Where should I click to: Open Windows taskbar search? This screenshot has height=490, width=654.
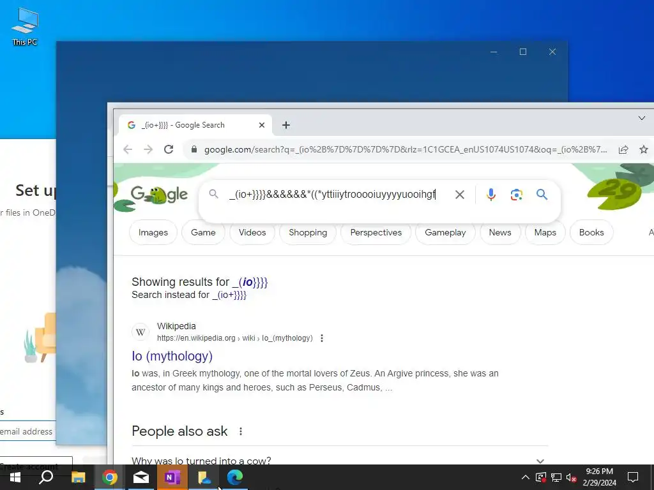pos(46,477)
